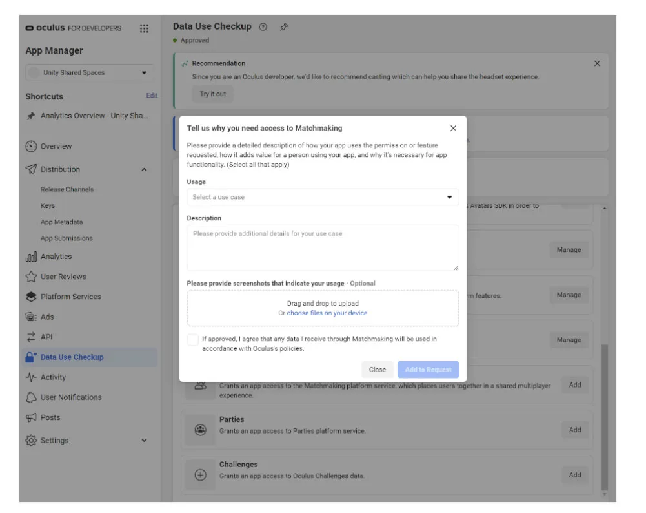Open Analytics from the sidebar

[x=56, y=256]
